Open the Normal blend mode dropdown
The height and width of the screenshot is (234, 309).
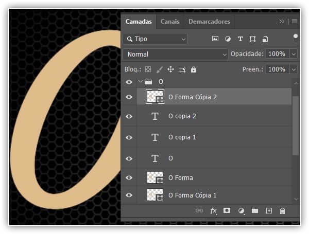pyautogui.click(x=175, y=55)
